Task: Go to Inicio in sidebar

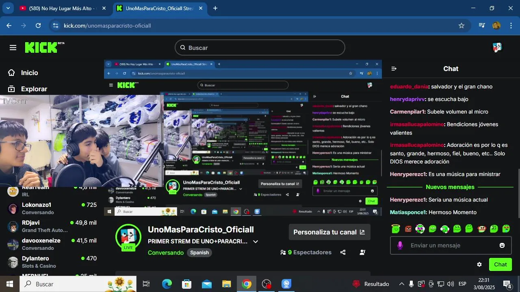Action: click(29, 73)
